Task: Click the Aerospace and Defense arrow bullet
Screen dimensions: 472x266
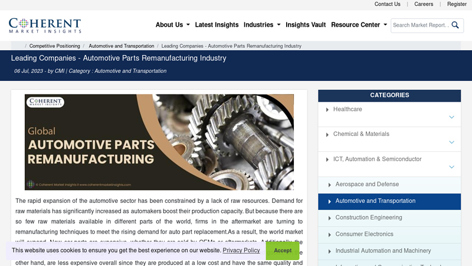Action: coord(330,185)
